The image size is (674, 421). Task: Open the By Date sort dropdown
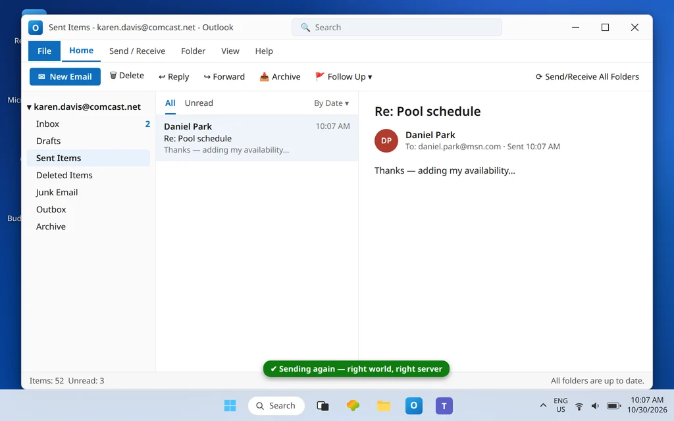(x=332, y=103)
